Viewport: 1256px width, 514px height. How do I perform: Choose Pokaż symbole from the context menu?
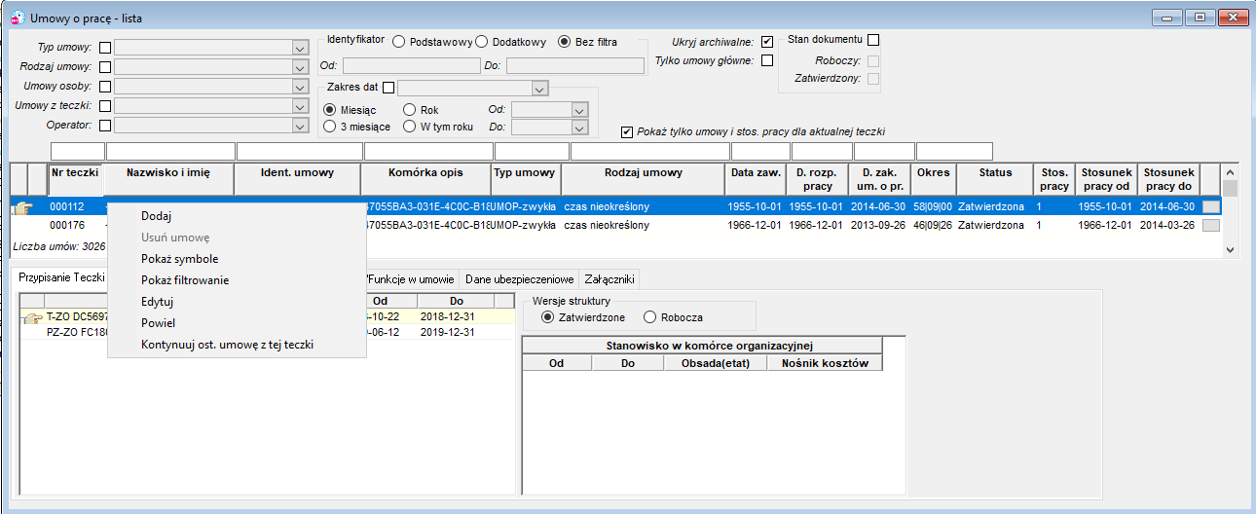click(237, 259)
